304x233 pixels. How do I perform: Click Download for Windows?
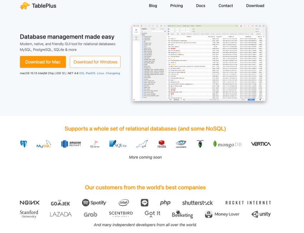[x=95, y=62]
